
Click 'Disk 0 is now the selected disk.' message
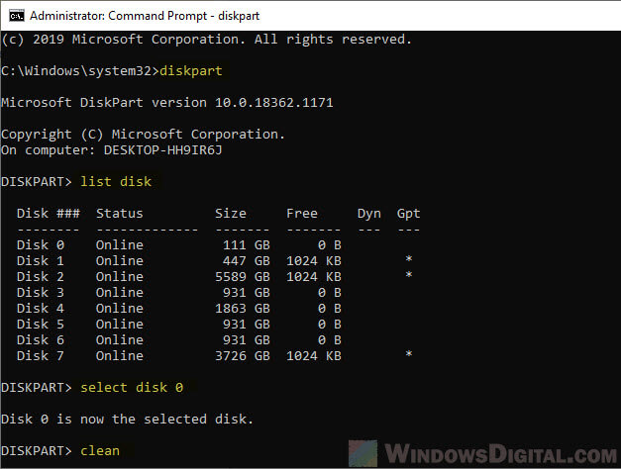pos(128,420)
